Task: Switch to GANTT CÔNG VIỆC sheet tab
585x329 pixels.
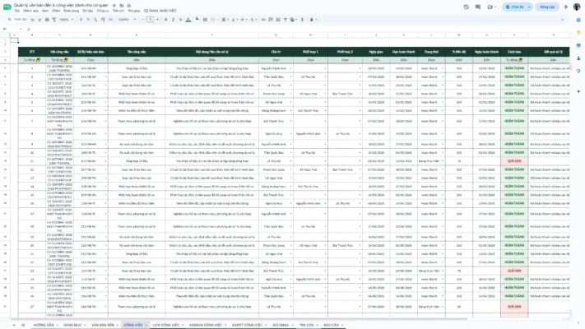Action: tap(247, 325)
